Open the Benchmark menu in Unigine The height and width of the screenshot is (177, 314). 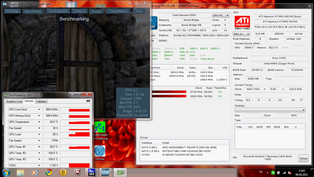[33, 11]
